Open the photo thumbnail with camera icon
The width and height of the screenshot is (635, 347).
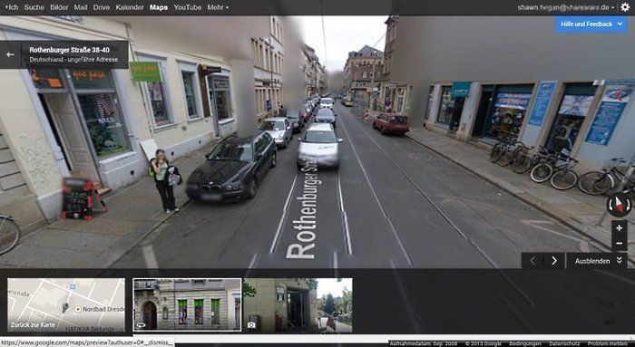click(298, 305)
